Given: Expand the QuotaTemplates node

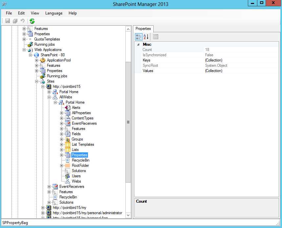Looking at the screenshot, I should [x=24, y=39].
